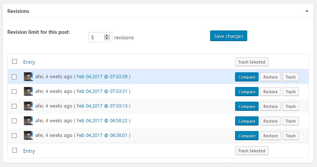Open the afei avatar on the 07:33:39 revision
This screenshot has width=317, height=167.
coord(28,77)
